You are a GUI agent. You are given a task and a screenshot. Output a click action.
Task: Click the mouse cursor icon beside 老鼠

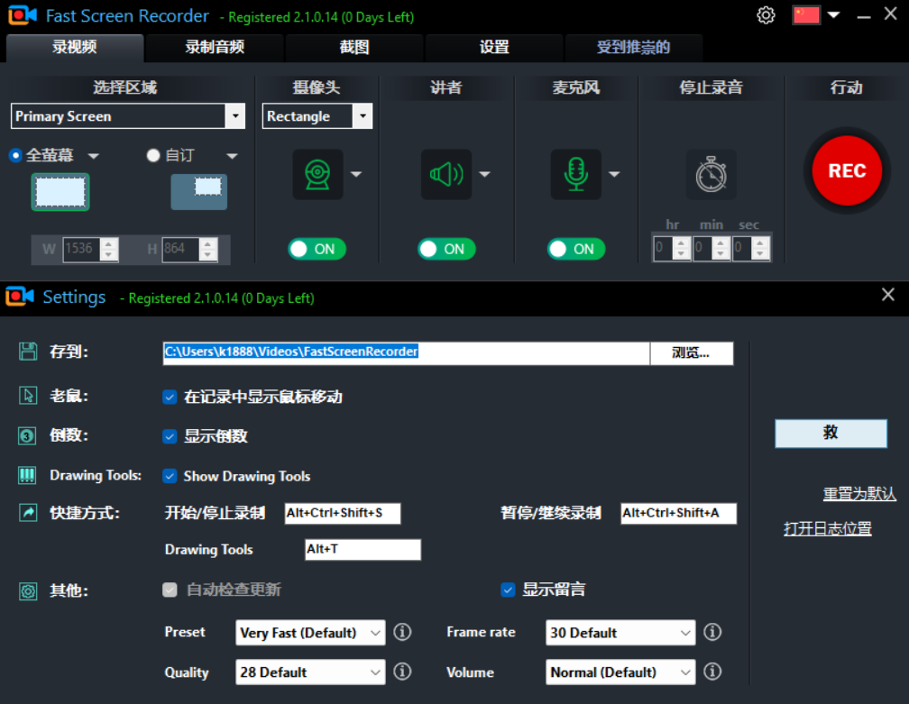[x=28, y=395]
